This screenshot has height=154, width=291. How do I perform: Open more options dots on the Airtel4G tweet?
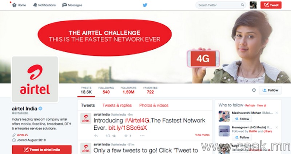coord(142,136)
